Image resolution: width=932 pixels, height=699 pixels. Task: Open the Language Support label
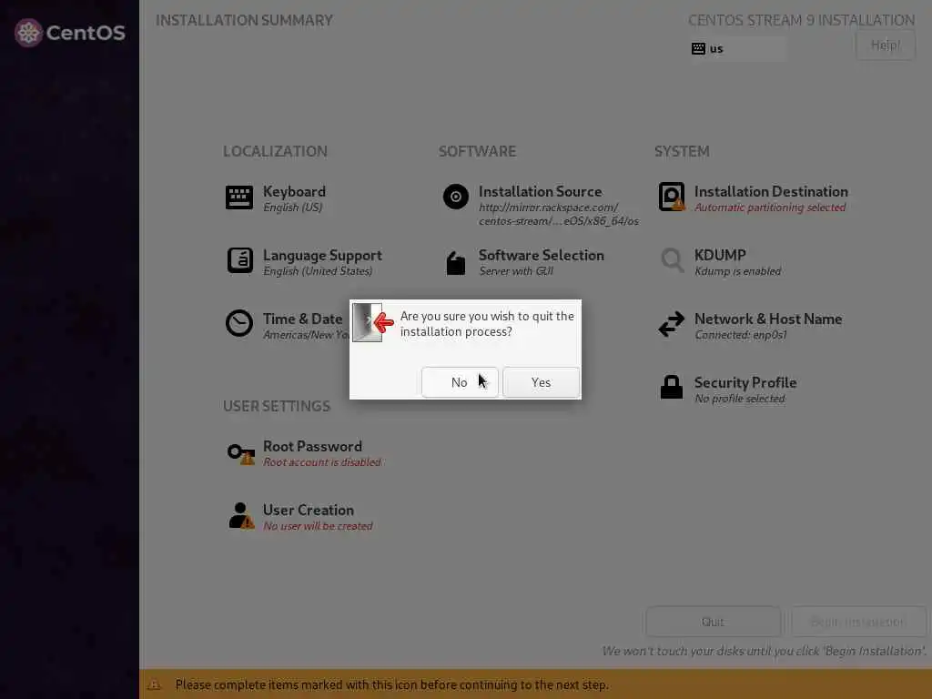pyautogui.click(x=322, y=255)
